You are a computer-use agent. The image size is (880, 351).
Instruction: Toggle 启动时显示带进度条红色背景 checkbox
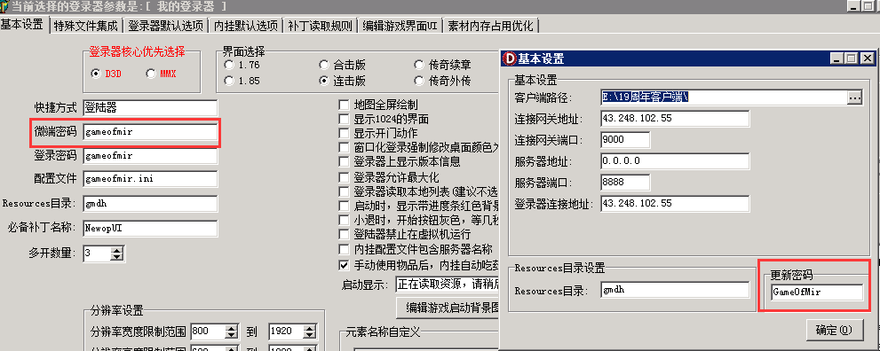pyautogui.click(x=344, y=206)
